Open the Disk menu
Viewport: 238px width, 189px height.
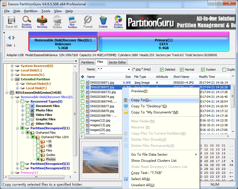pos(17,11)
